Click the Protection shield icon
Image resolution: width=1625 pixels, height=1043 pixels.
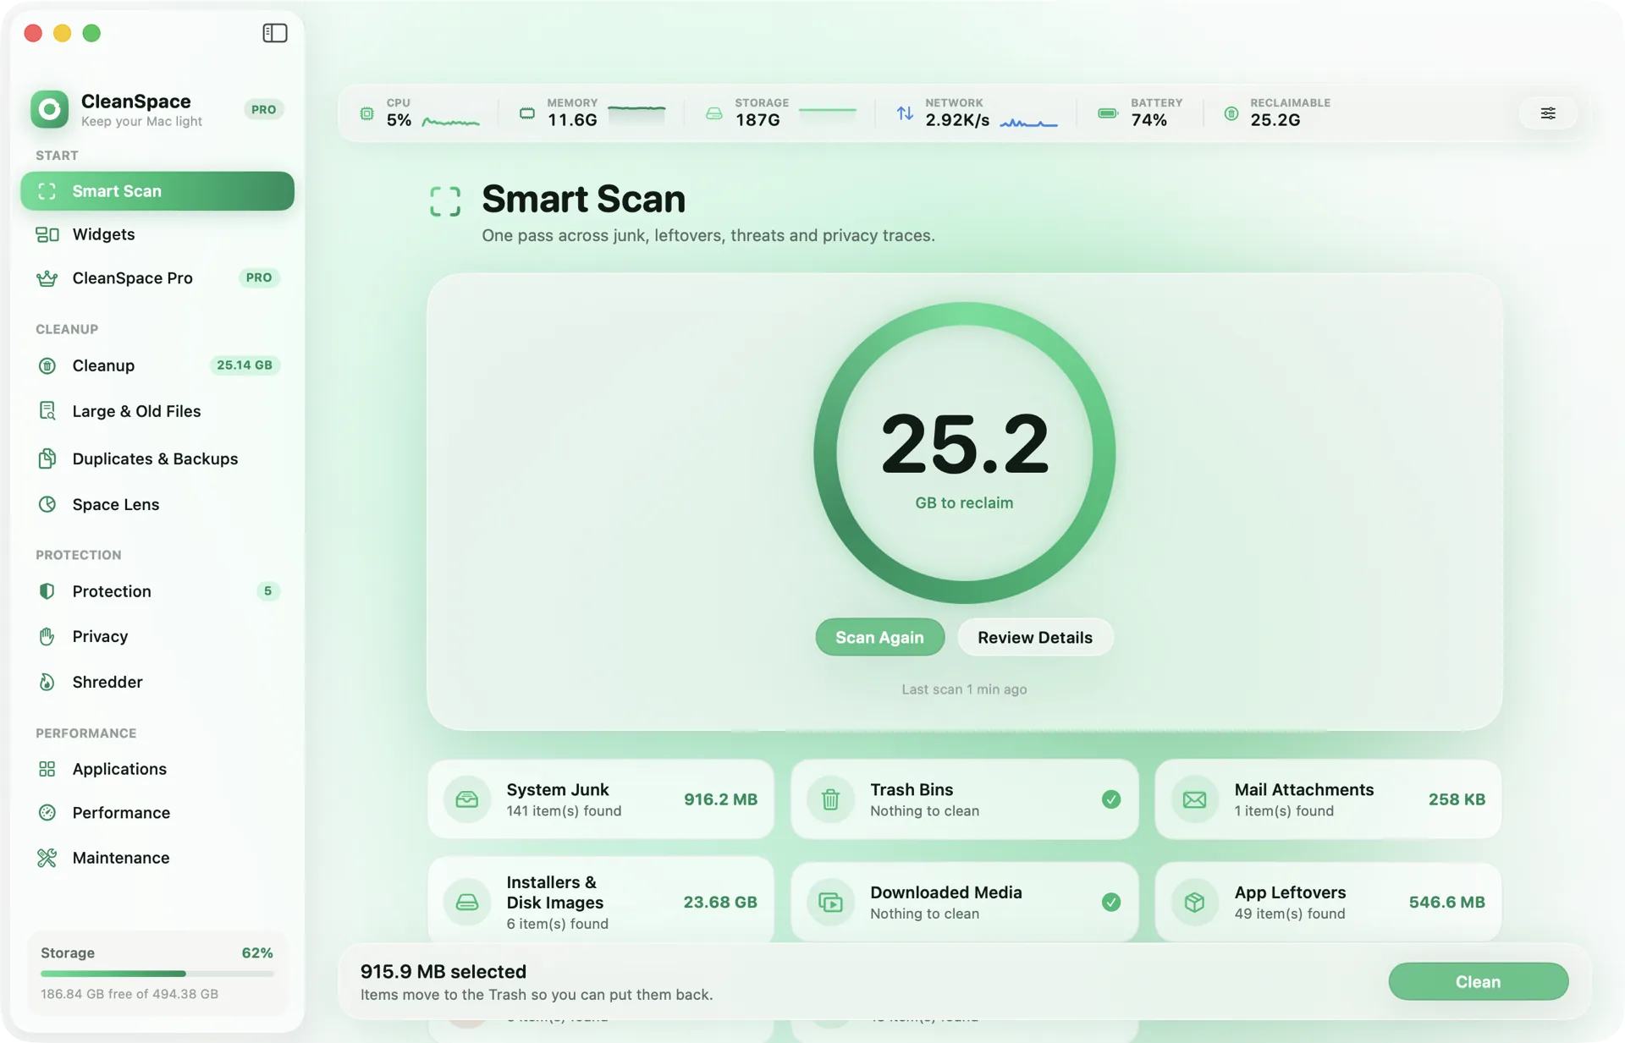coord(47,591)
